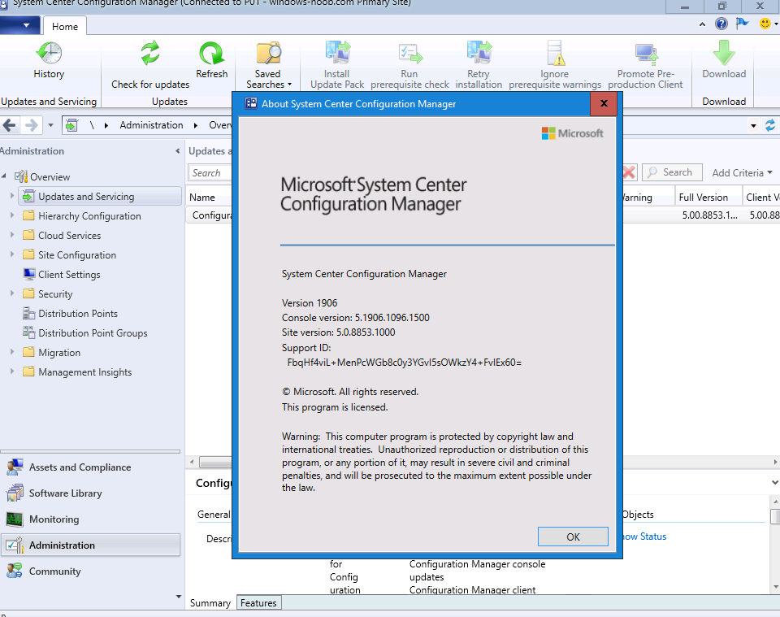This screenshot has height=617, width=780.
Task: Click OK in the About dialog
Action: [x=573, y=537]
